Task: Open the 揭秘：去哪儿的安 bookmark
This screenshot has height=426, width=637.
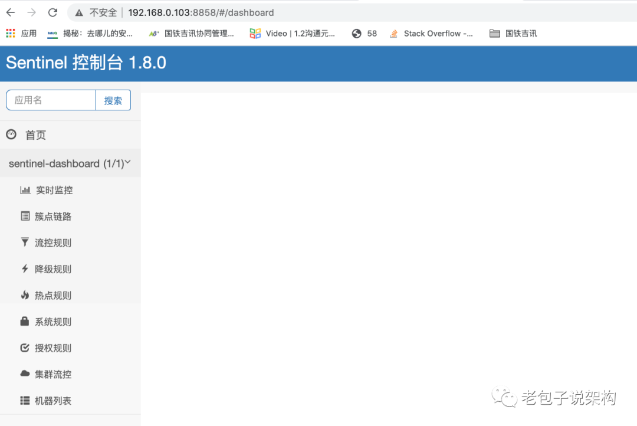Action: [x=90, y=33]
